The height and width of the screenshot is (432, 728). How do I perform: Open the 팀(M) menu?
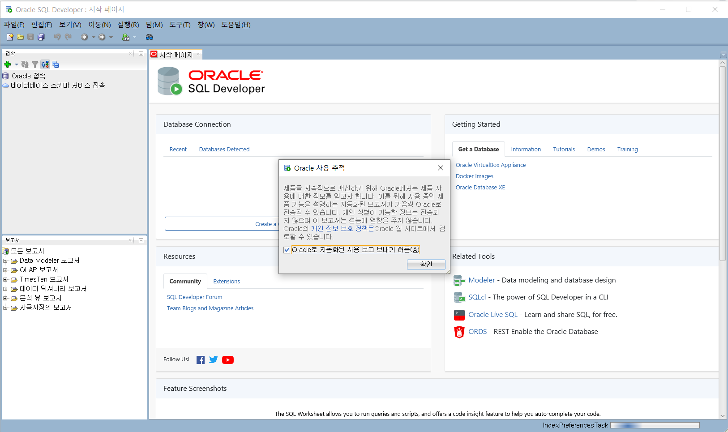click(x=154, y=25)
